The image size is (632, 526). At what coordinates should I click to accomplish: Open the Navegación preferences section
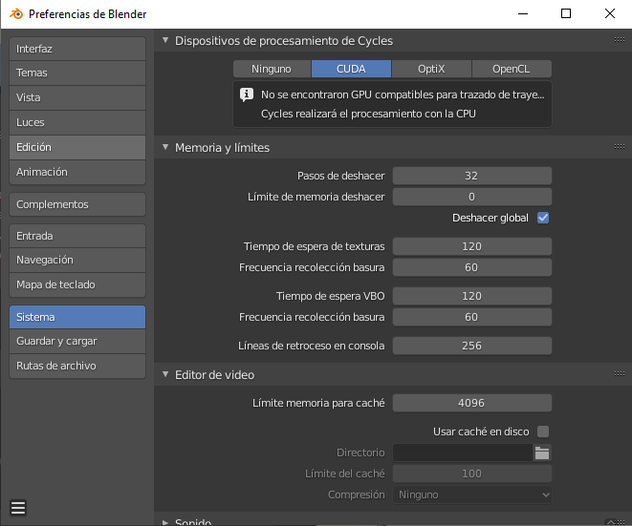pyautogui.click(x=77, y=260)
